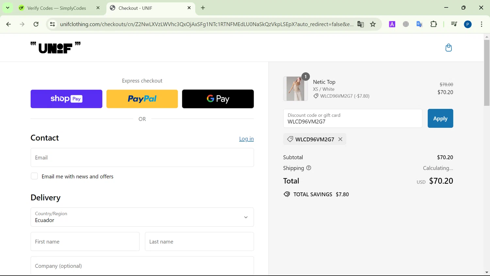490x276 pixels.
Task: Go forward to the next page
Action: tap(22, 24)
